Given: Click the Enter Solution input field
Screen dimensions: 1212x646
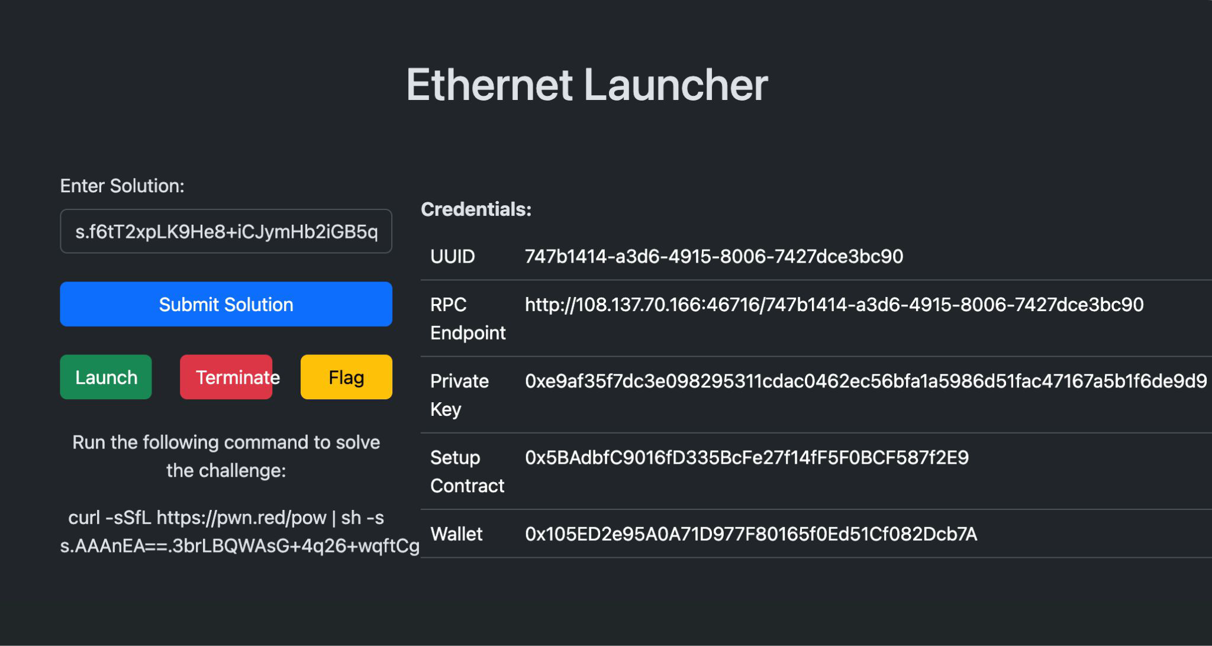Looking at the screenshot, I should (225, 231).
